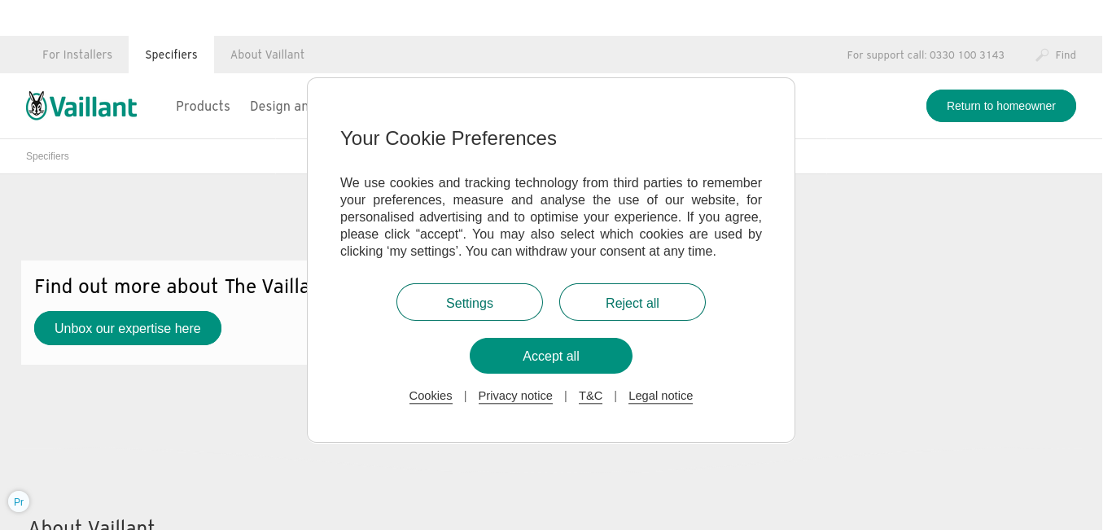
Task: Reject all cookies
Action: coord(633,302)
